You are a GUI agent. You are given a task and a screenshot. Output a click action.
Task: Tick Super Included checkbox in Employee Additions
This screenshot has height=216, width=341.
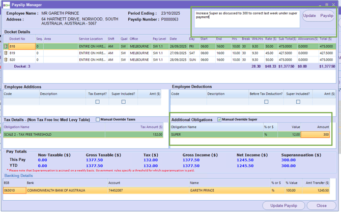123,102
